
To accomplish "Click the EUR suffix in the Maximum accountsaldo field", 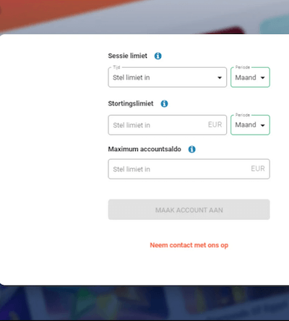I will tap(258, 168).
